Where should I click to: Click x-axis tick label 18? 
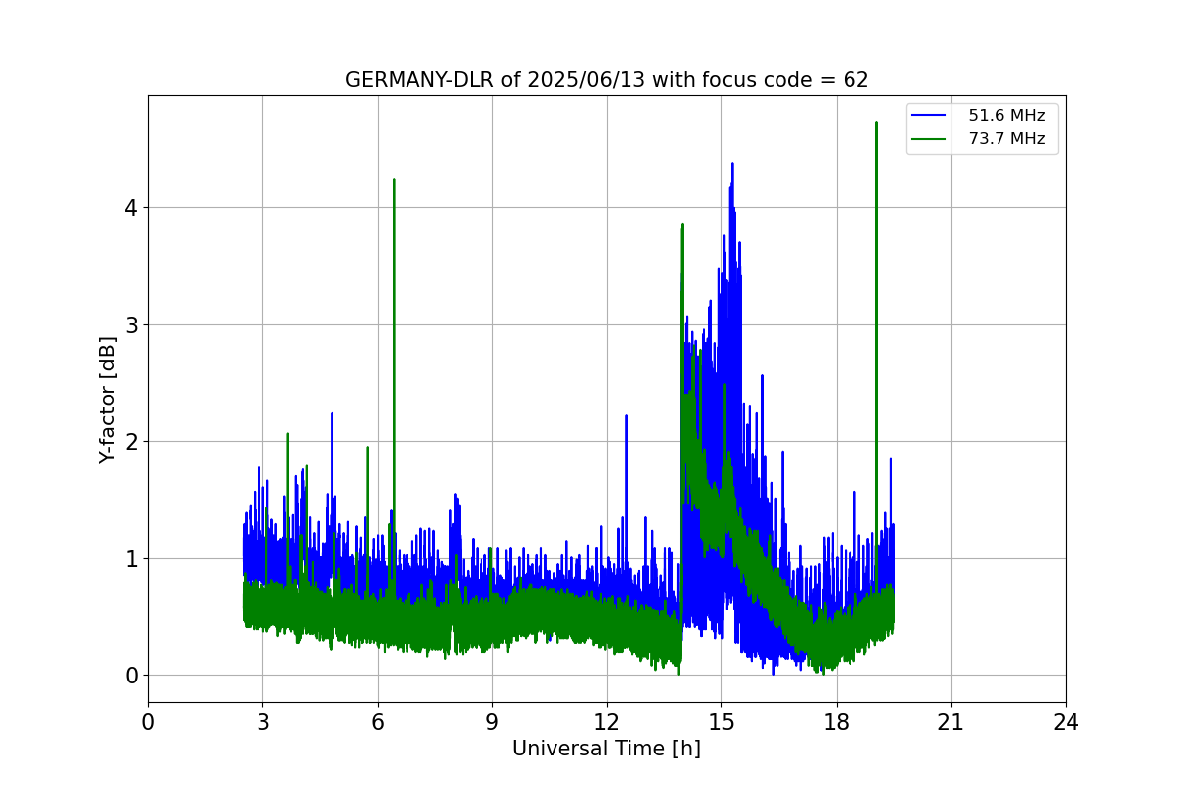[837, 722]
